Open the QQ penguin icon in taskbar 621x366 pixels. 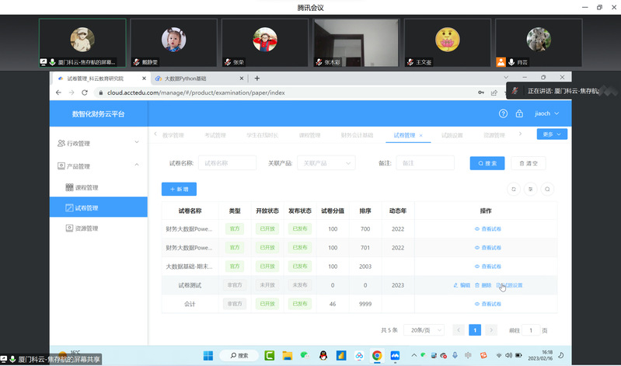point(323,355)
